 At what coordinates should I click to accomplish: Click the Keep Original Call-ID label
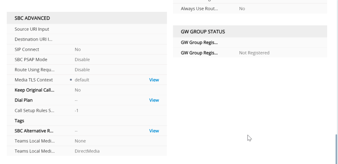point(34,90)
